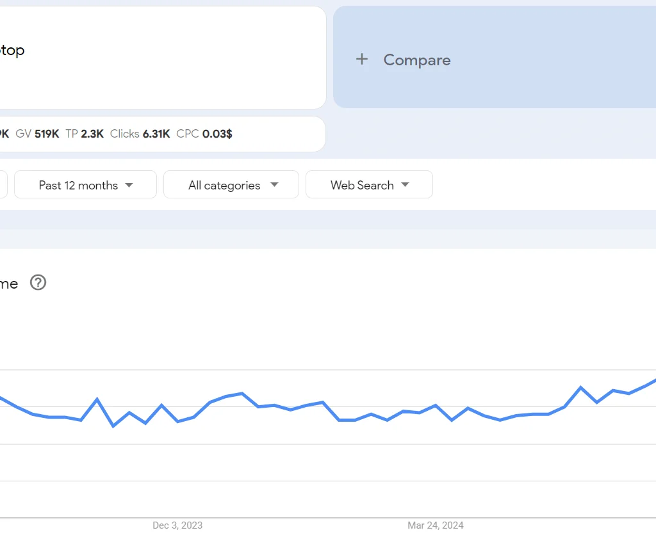Select the Dec 3, 2023 axis label
Viewport: 656px width, 544px height.
click(x=176, y=525)
